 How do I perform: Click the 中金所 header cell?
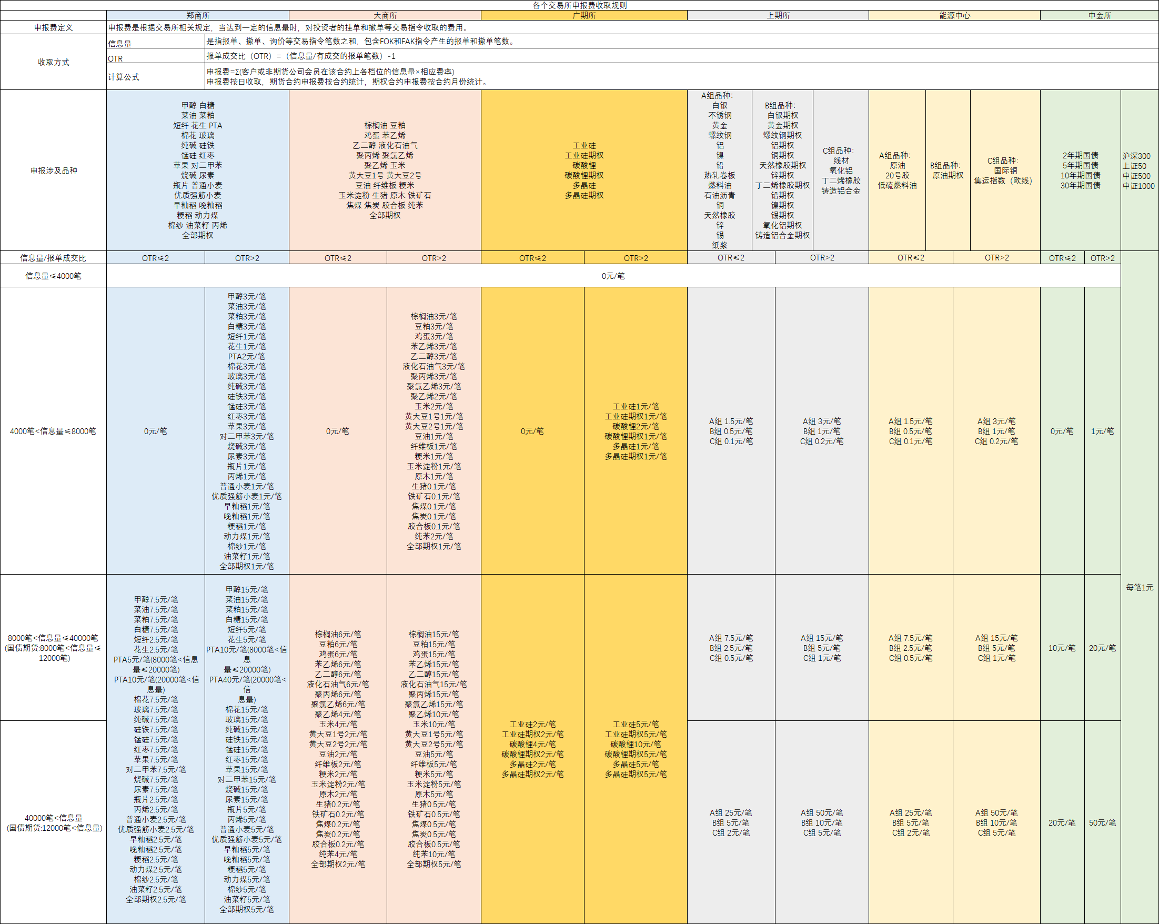pos(1100,16)
